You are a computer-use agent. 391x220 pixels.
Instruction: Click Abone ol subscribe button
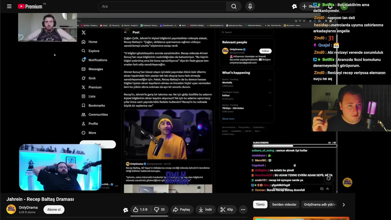click(x=54, y=210)
